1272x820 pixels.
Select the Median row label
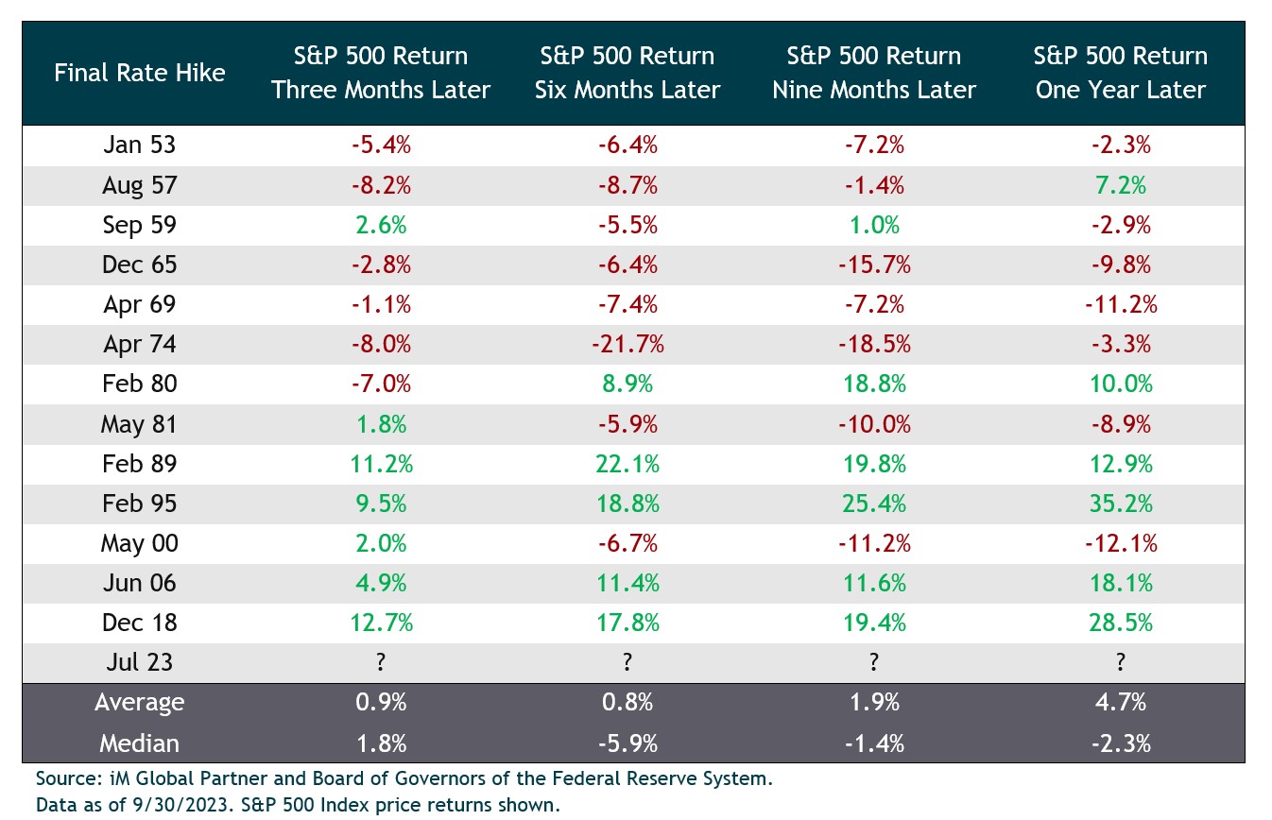[x=139, y=743]
